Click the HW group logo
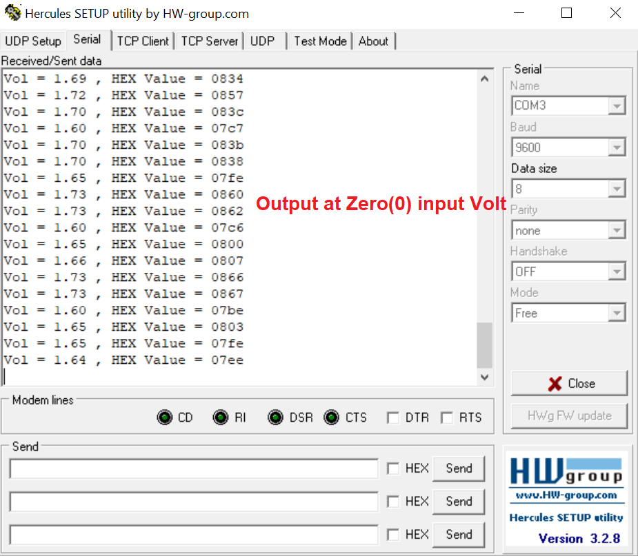 pyautogui.click(x=566, y=471)
